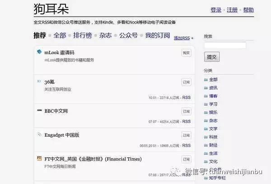Click folder icon beside 文学 category
The width and height of the screenshot is (271, 184).
[206, 129]
